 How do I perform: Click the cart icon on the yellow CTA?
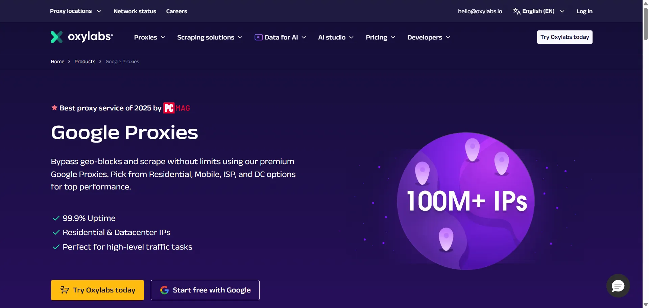pos(64,290)
